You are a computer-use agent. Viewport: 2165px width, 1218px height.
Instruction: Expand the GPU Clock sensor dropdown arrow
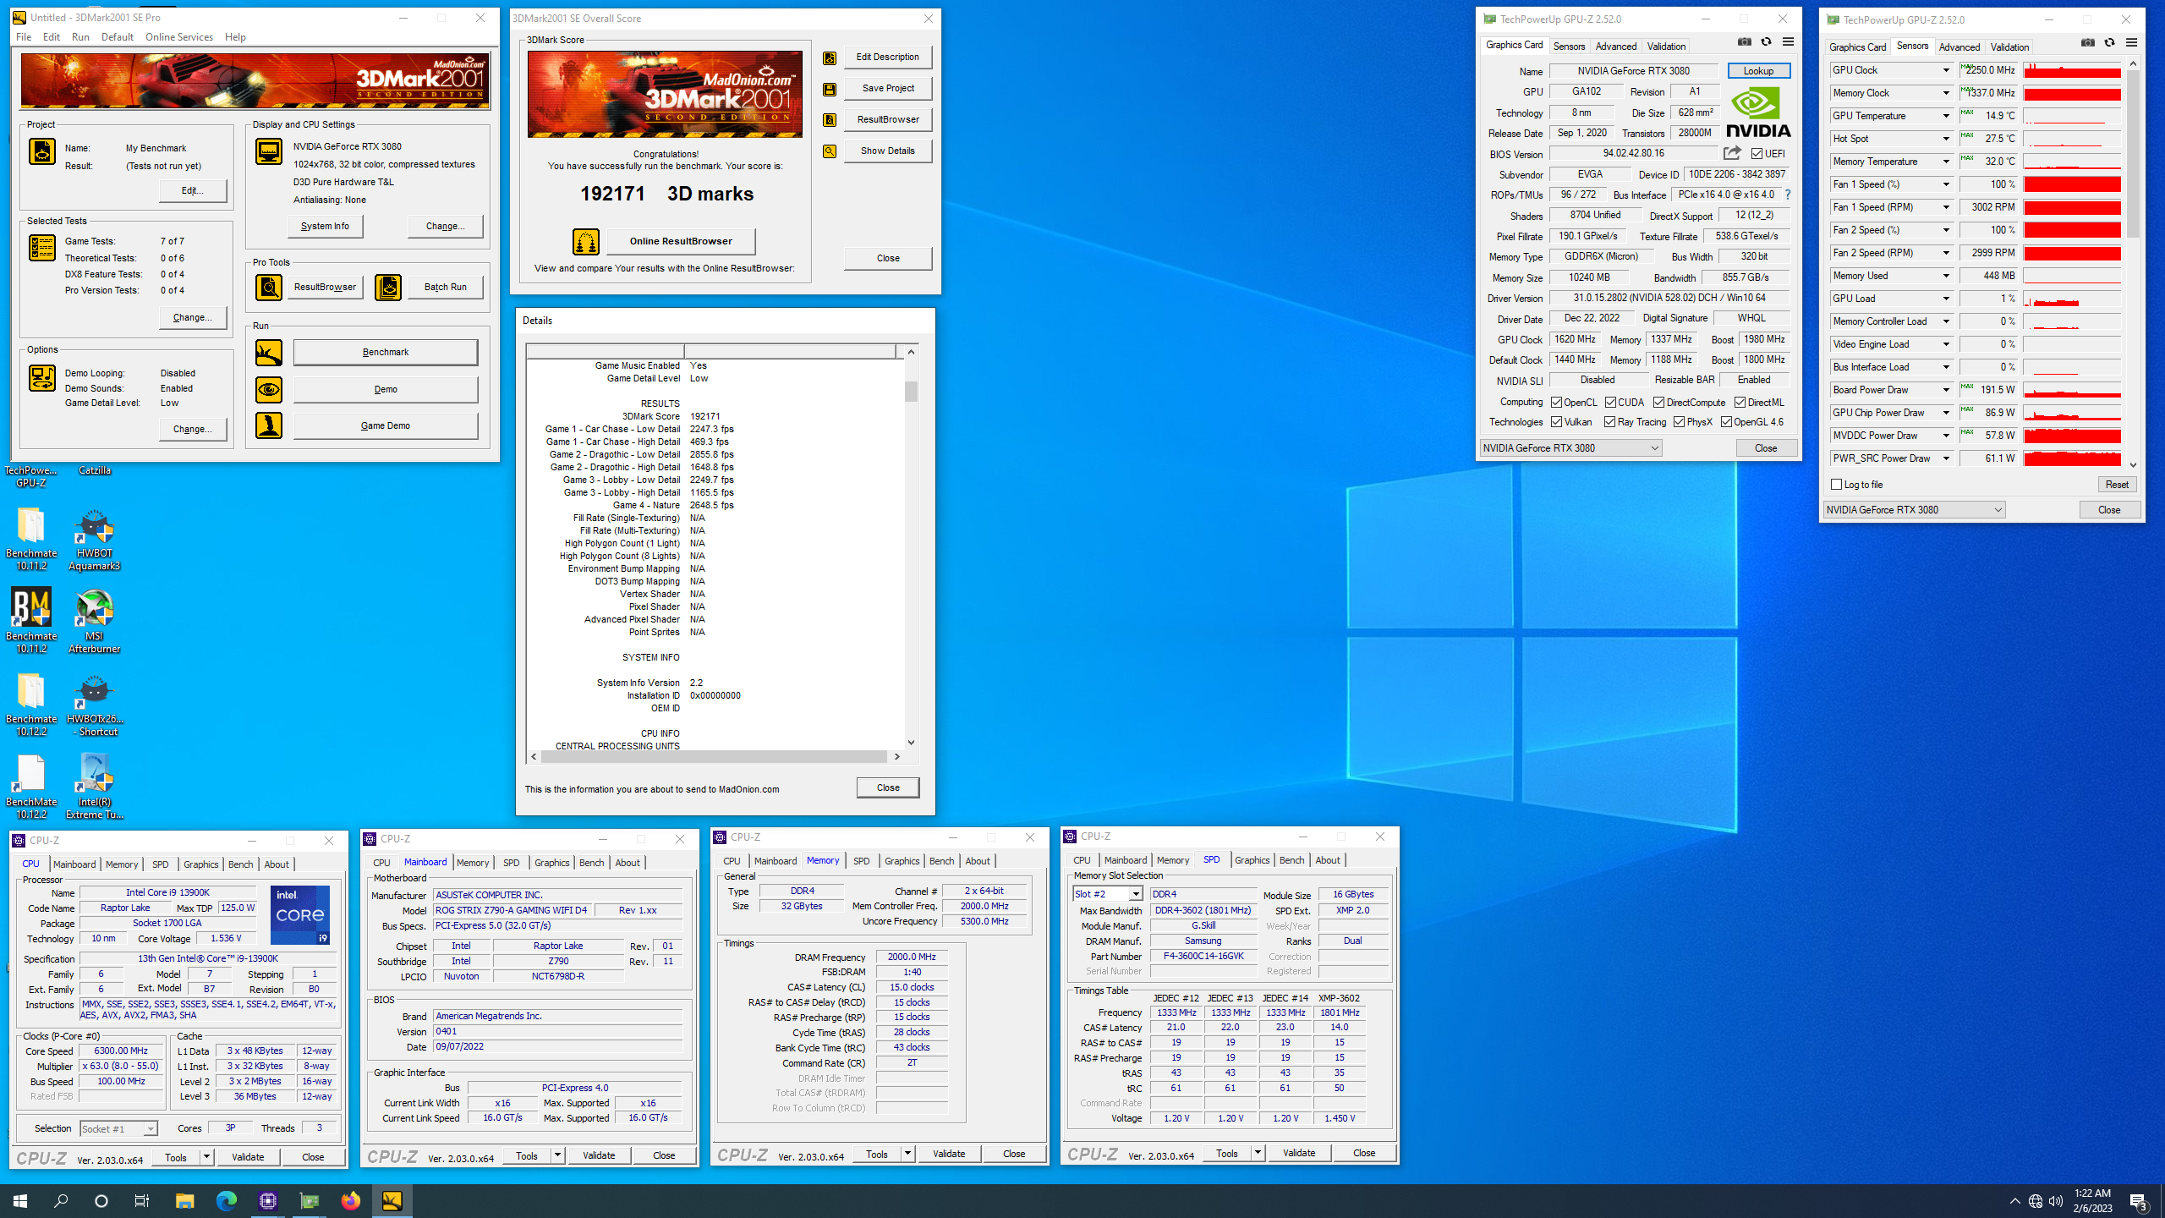pyautogui.click(x=1945, y=70)
